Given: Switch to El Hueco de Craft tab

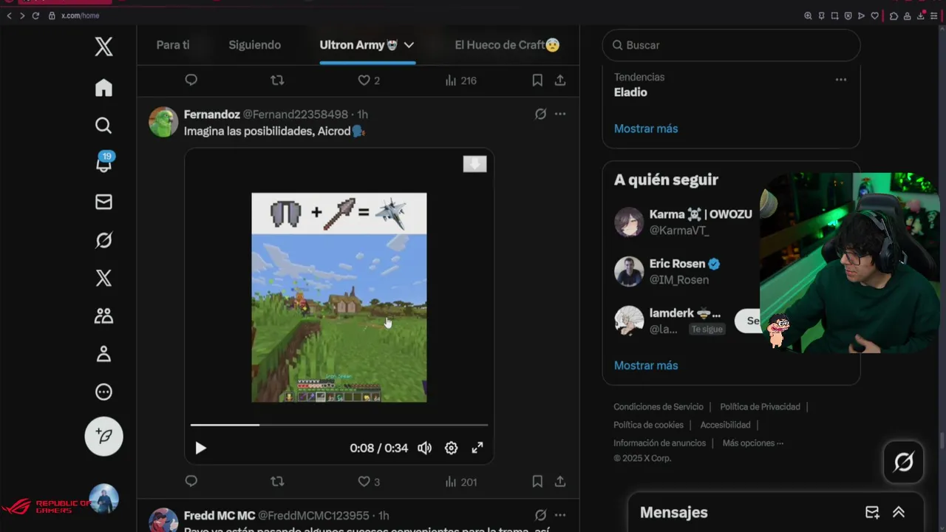Looking at the screenshot, I should 507,45.
